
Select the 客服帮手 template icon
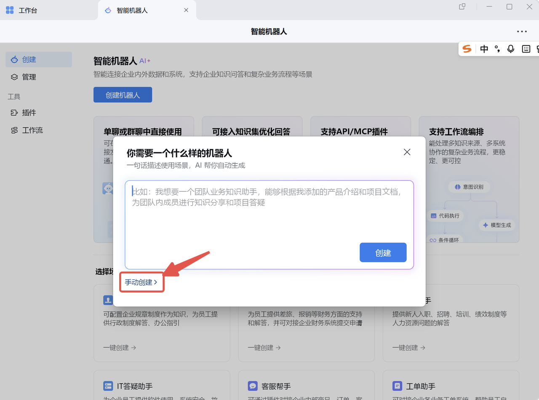[253, 386]
